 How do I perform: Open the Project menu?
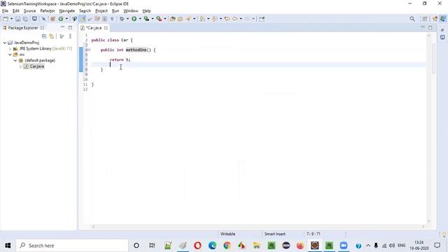click(101, 11)
